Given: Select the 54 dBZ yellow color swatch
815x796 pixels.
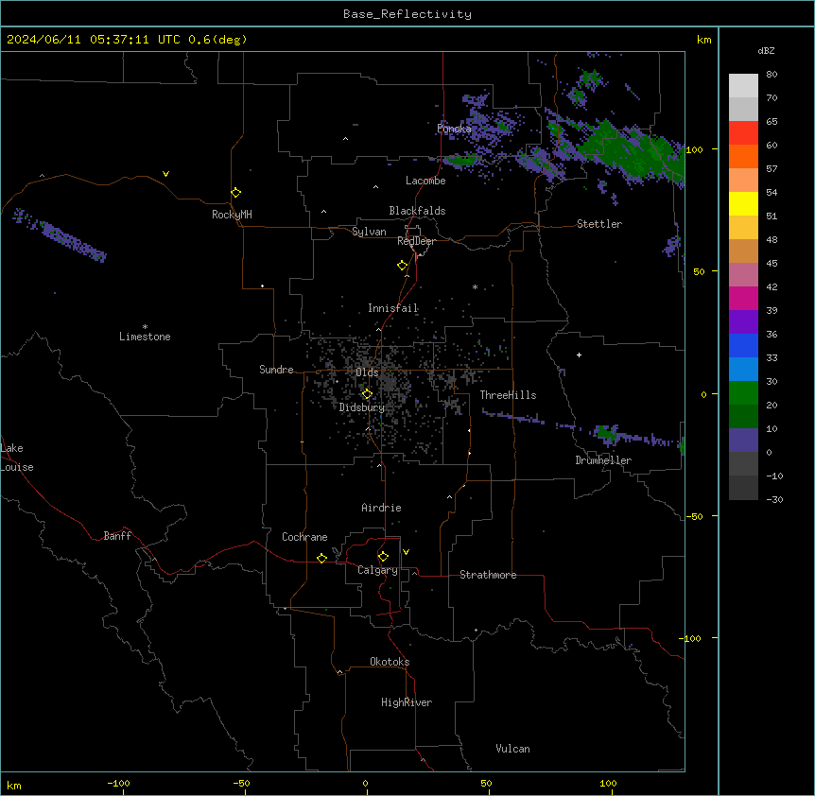Looking at the screenshot, I should [743, 203].
